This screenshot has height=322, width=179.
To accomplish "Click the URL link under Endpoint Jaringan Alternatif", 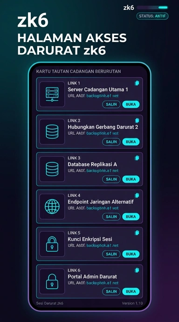I will (x=102, y=208).
